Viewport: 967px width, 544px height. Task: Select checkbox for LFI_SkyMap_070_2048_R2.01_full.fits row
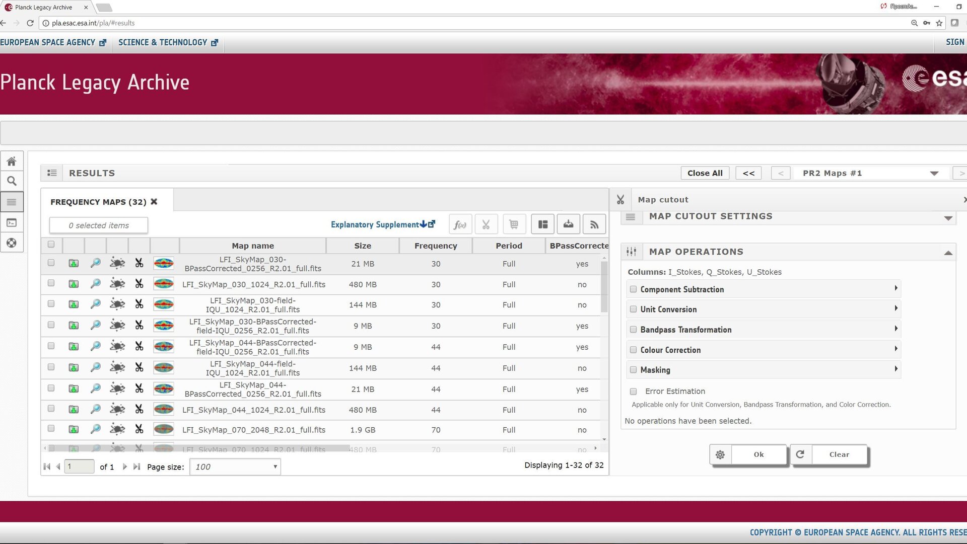click(x=51, y=429)
